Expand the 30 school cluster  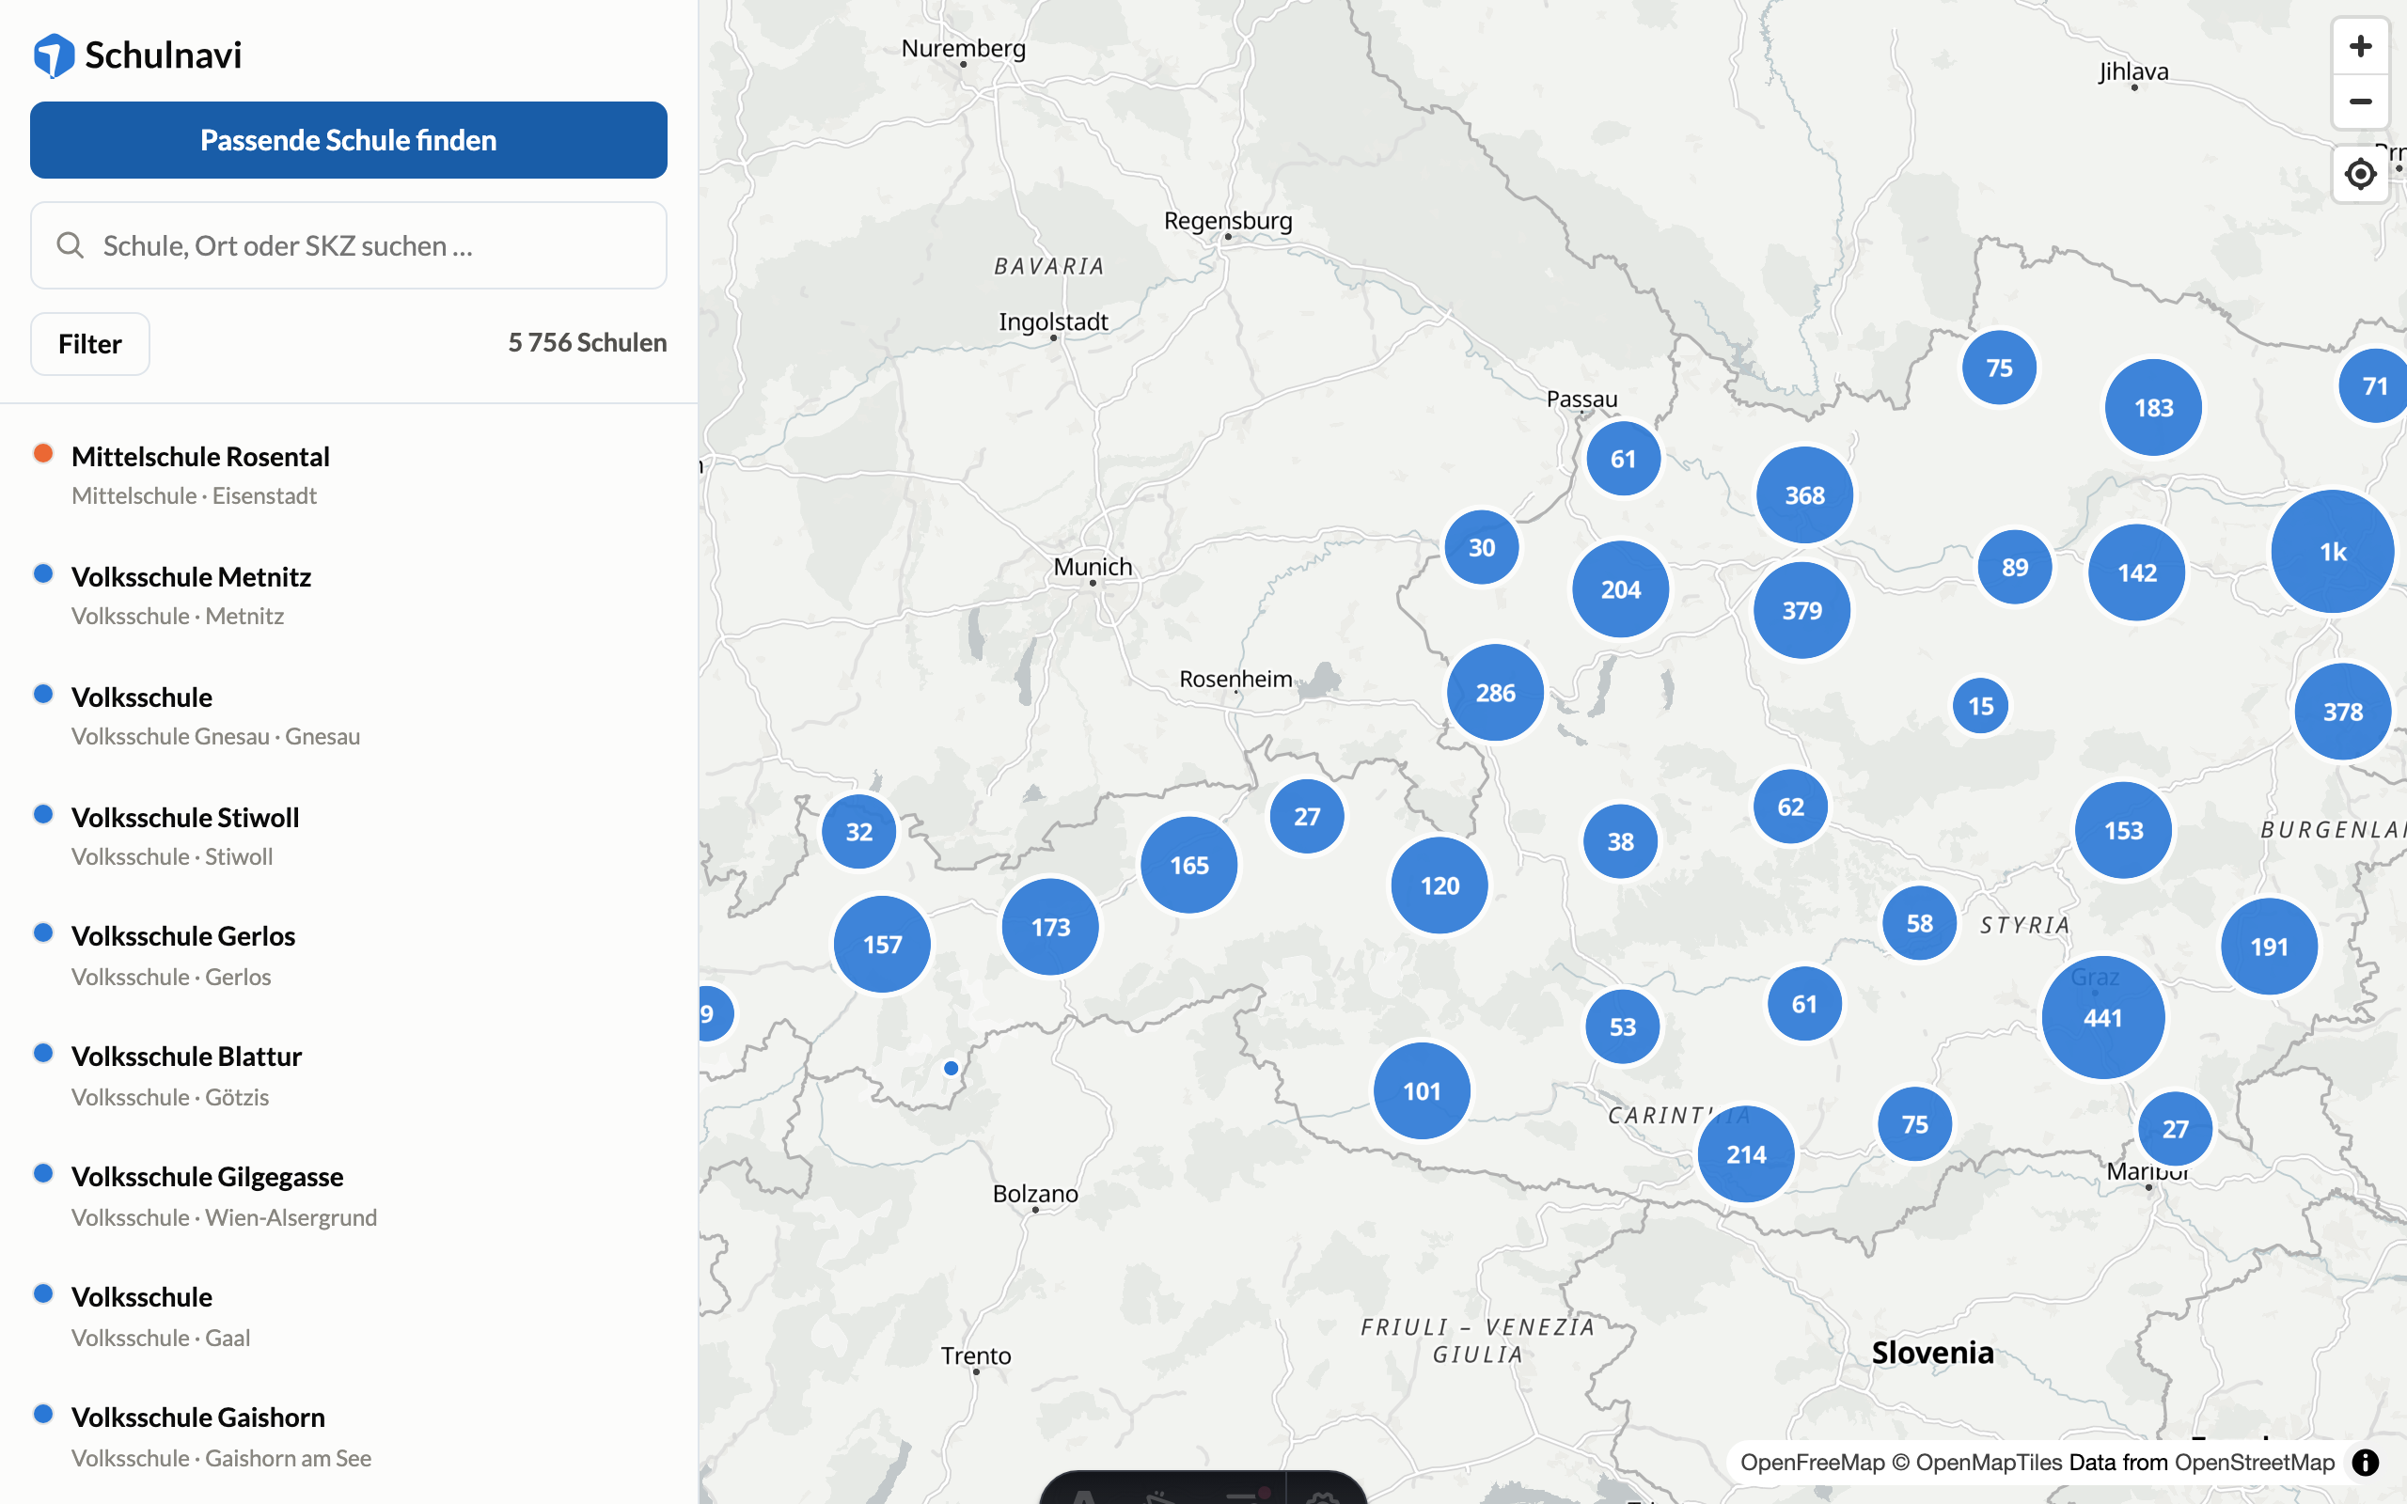tap(1481, 548)
